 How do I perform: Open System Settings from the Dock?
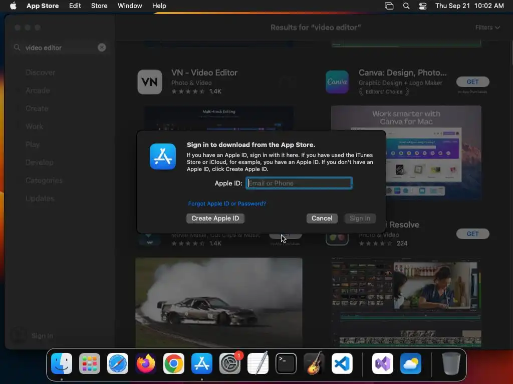click(229, 363)
